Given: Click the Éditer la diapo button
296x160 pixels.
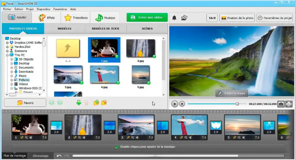Looking at the screenshot, I should (231, 93).
